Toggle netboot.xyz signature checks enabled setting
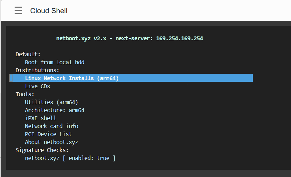 point(70,158)
